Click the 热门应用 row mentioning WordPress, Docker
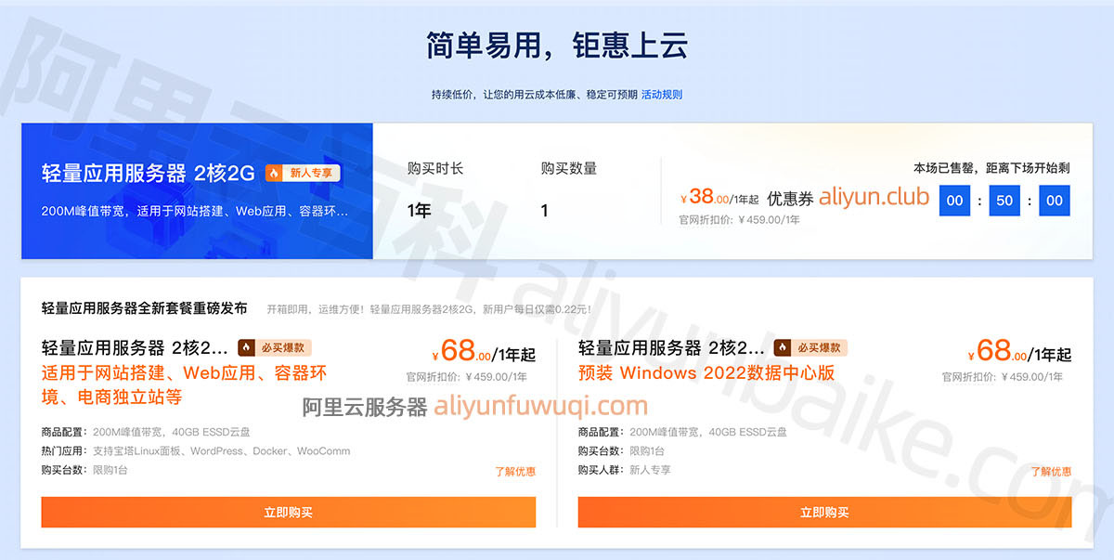The height and width of the screenshot is (560, 1114). [196, 451]
